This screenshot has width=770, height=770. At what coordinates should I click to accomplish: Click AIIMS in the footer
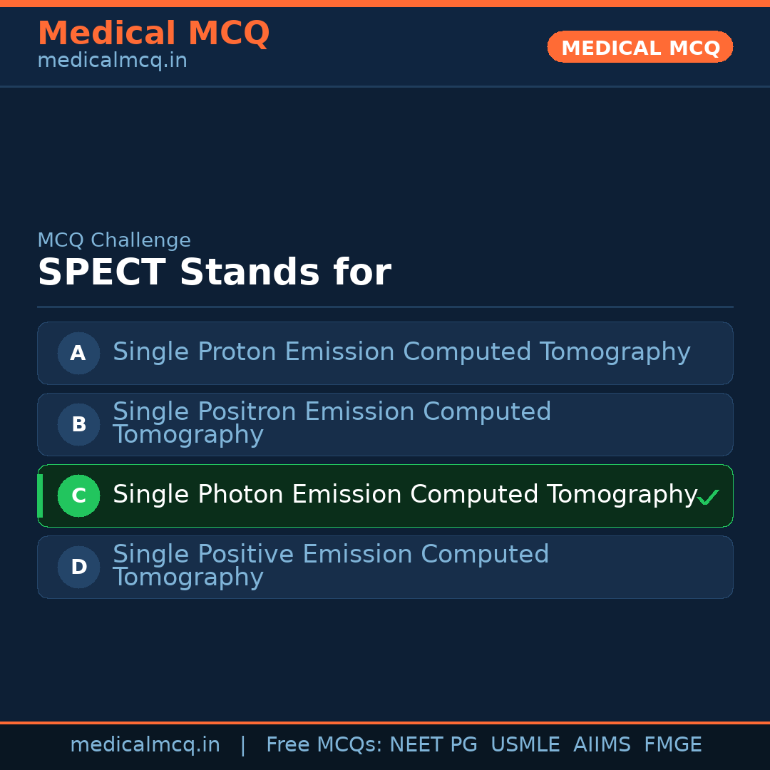click(602, 745)
